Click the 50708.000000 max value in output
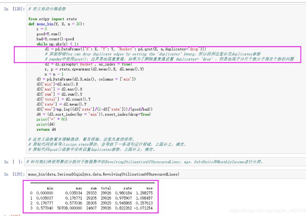The height and width of the screenshot is (216, 306). [x=70, y=208]
